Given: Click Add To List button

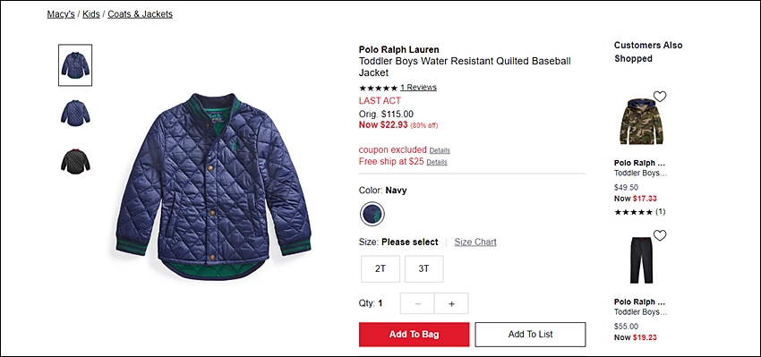Looking at the screenshot, I should click(531, 335).
